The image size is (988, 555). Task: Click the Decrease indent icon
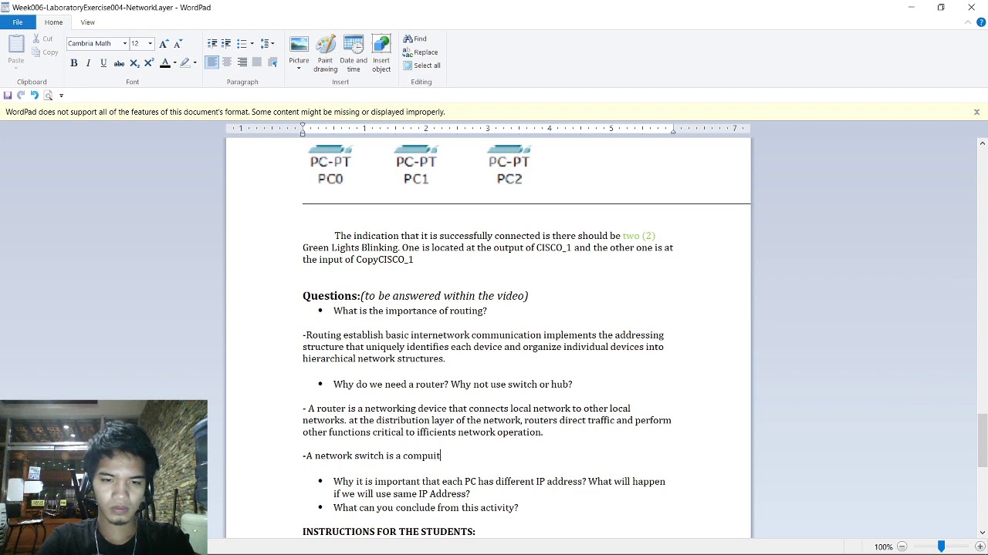(x=212, y=43)
